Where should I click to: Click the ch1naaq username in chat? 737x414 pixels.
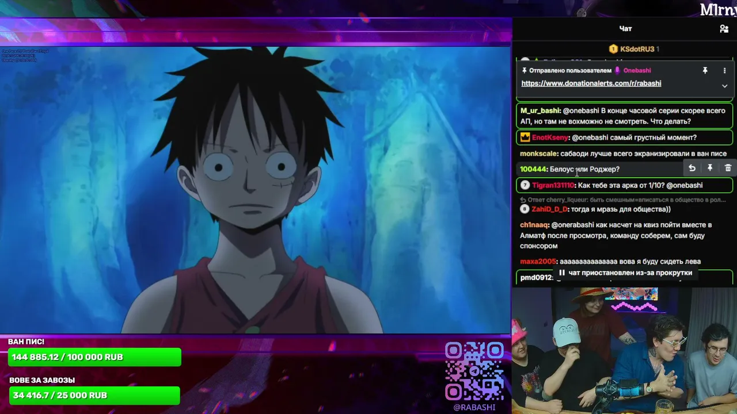pyautogui.click(x=534, y=225)
